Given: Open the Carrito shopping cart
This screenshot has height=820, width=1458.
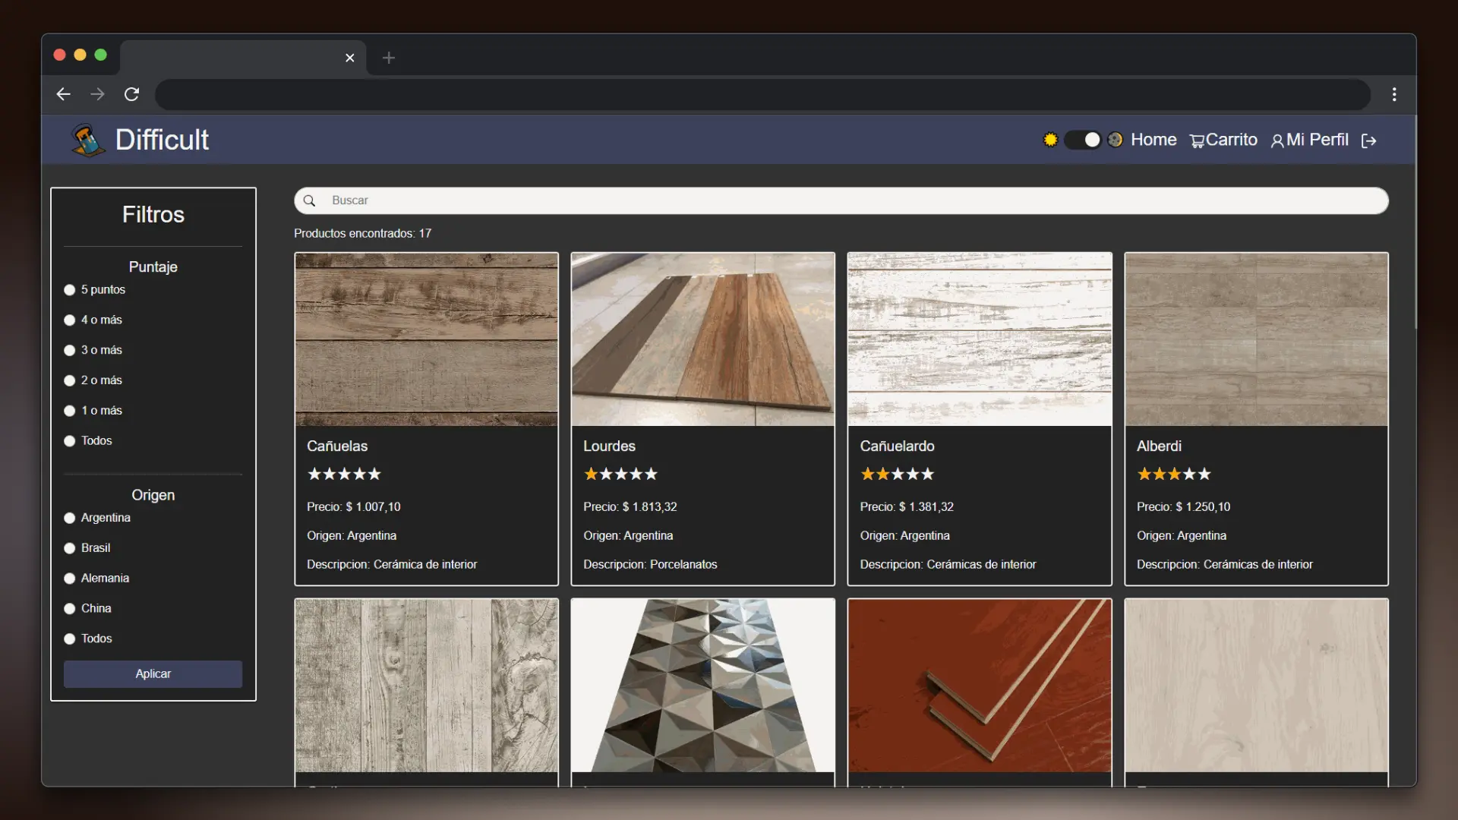Looking at the screenshot, I should tap(1223, 140).
